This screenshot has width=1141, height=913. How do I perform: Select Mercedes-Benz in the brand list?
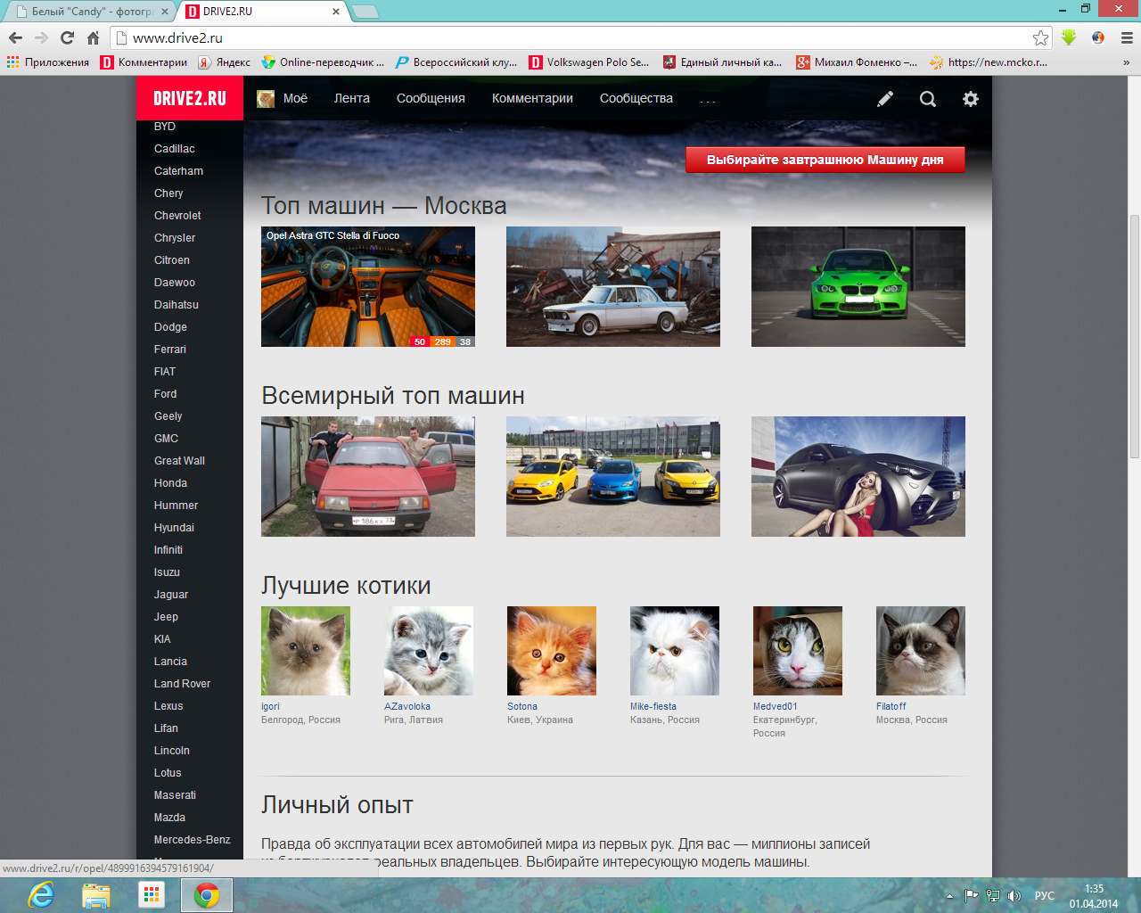[x=192, y=840]
